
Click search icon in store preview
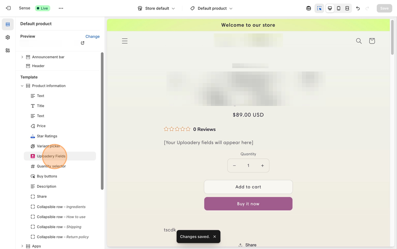[359, 41]
